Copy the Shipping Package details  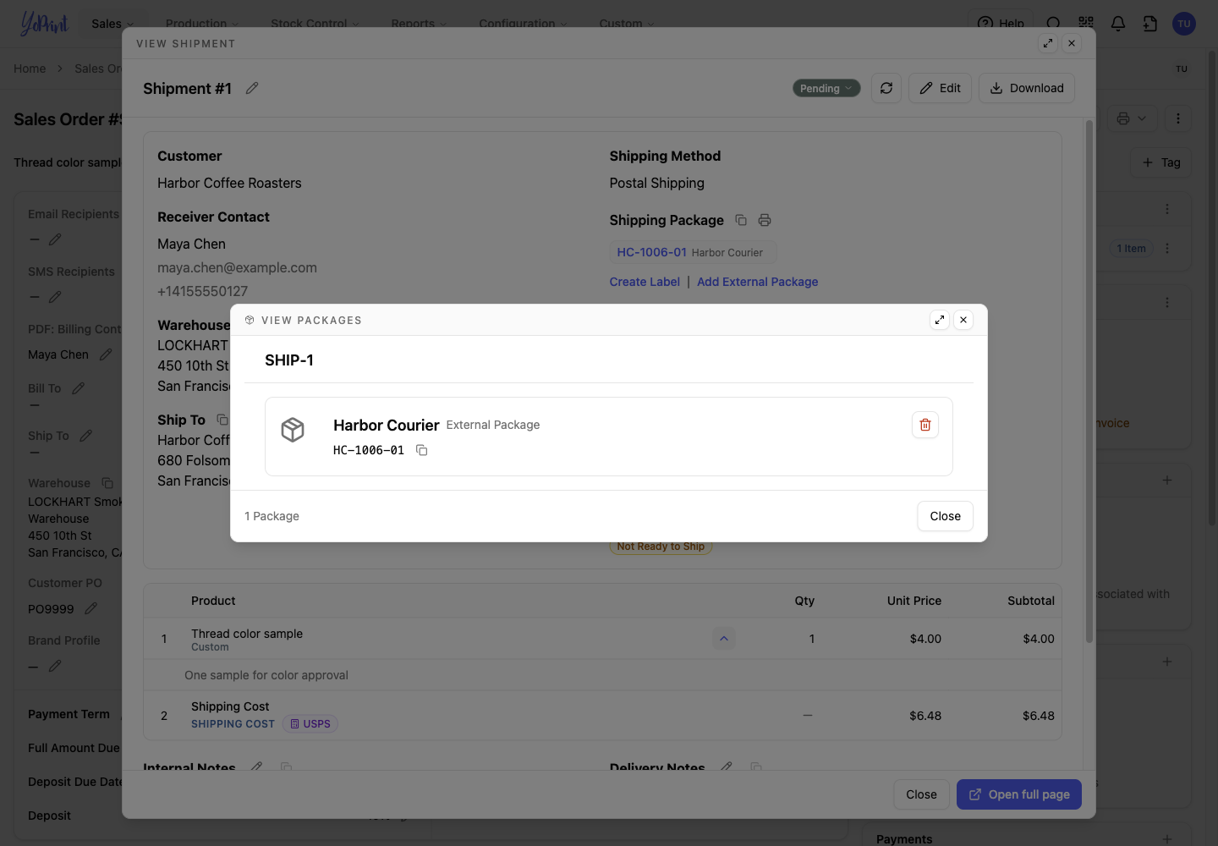click(741, 220)
